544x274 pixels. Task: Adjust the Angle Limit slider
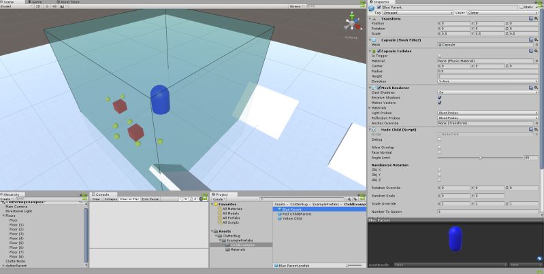481,158
